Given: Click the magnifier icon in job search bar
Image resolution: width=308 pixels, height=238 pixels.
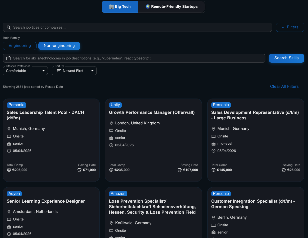Looking at the screenshot, I should (x=9, y=27).
